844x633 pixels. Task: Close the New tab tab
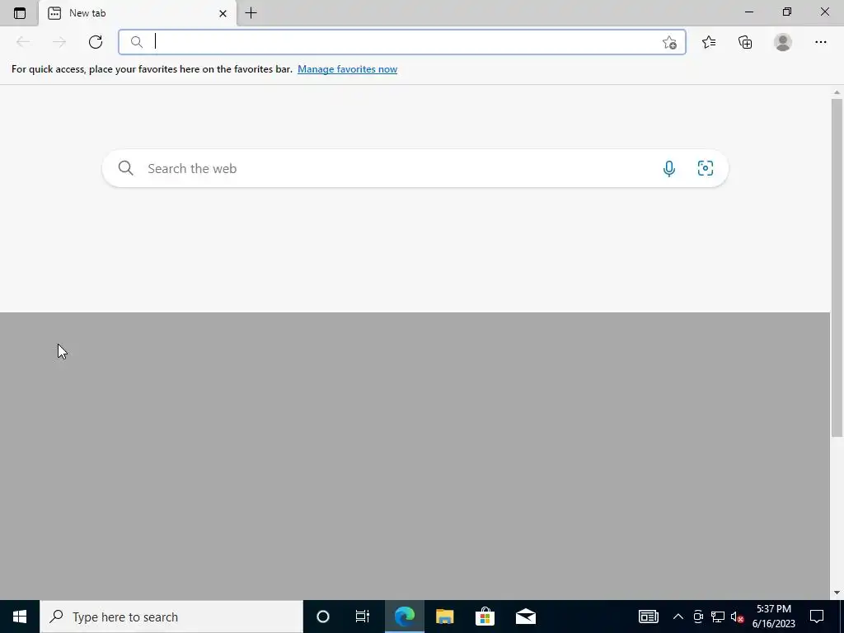223,13
